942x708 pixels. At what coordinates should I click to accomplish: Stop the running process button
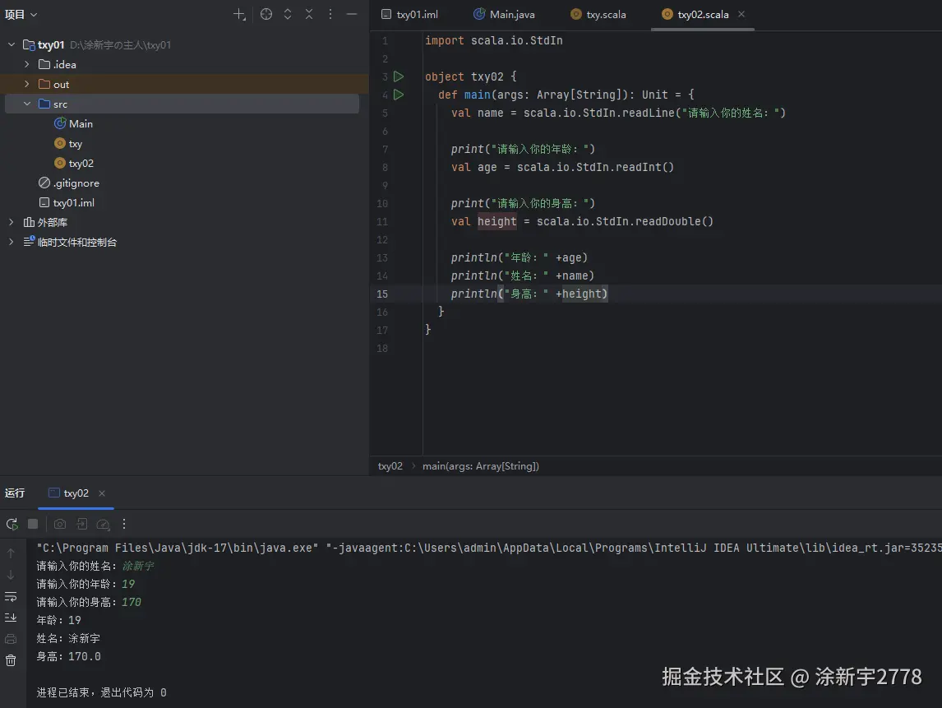click(x=33, y=524)
